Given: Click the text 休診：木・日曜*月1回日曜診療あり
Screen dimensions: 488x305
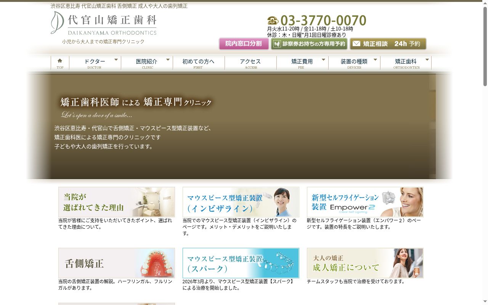Looking at the screenshot, I should (307, 35).
